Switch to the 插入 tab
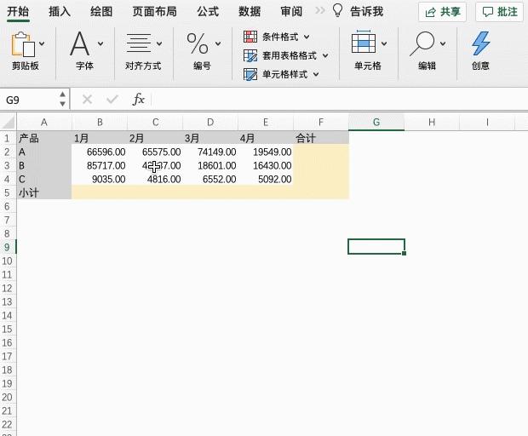Viewport: 528px width, 436px height. (x=60, y=11)
